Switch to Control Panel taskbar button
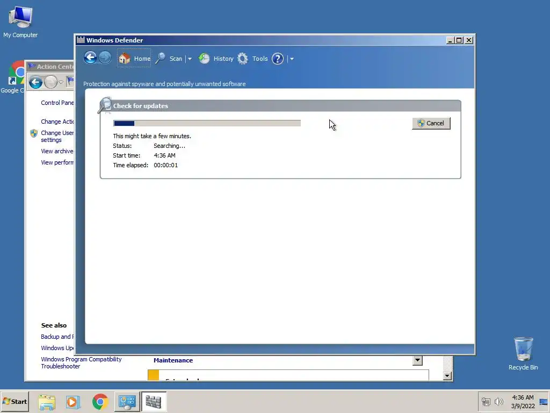The height and width of the screenshot is (413, 550). click(127, 402)
